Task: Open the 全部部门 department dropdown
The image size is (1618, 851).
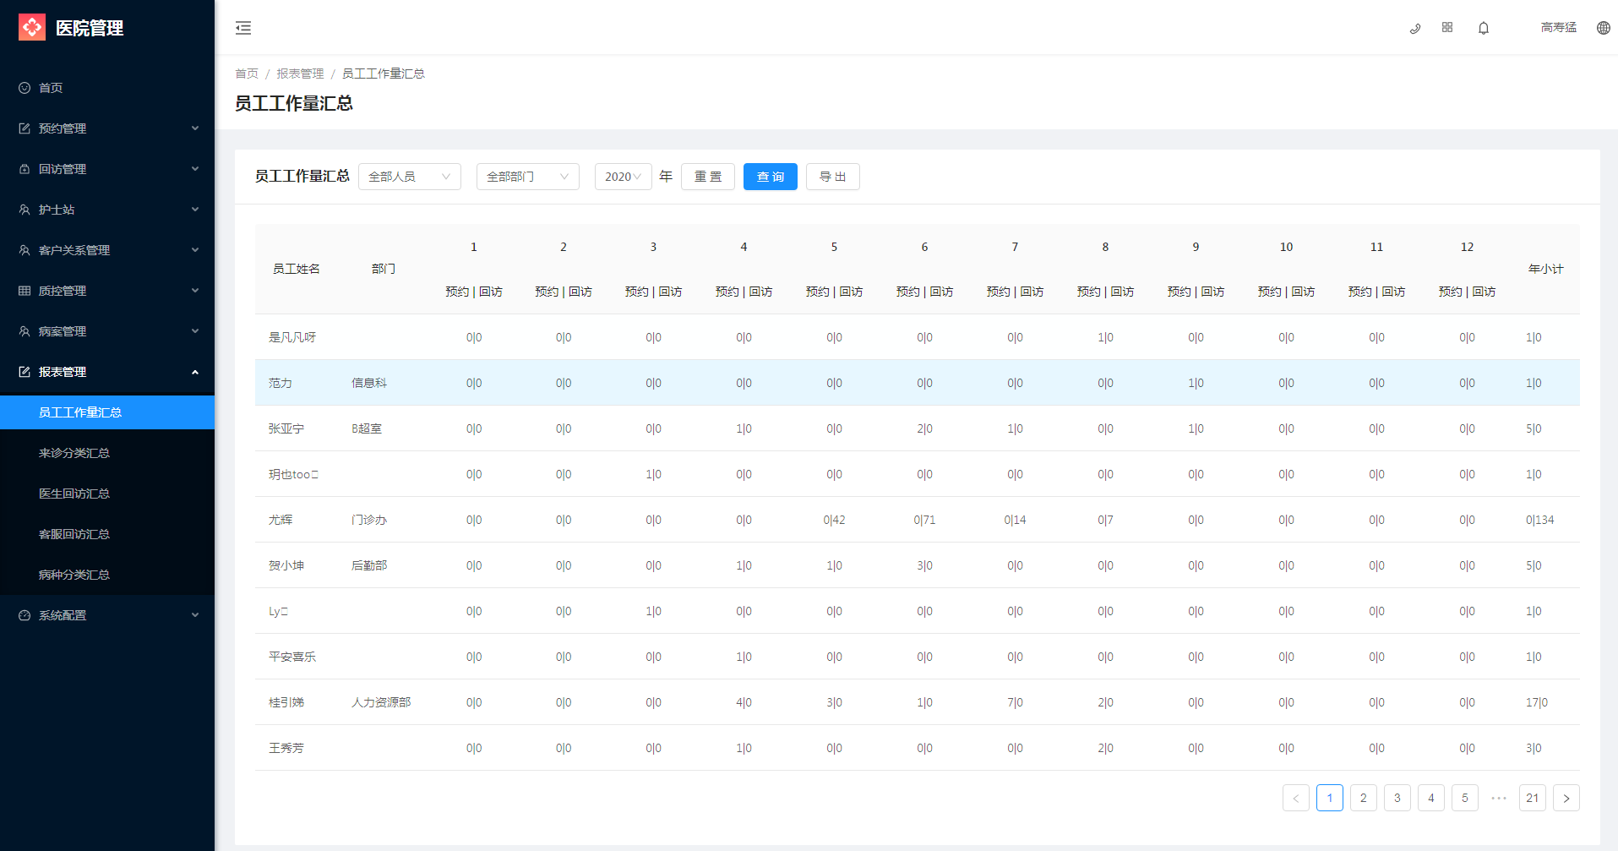Action: 528,177
